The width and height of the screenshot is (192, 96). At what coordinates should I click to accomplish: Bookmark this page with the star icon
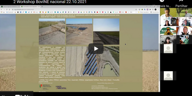click(136, 9)
